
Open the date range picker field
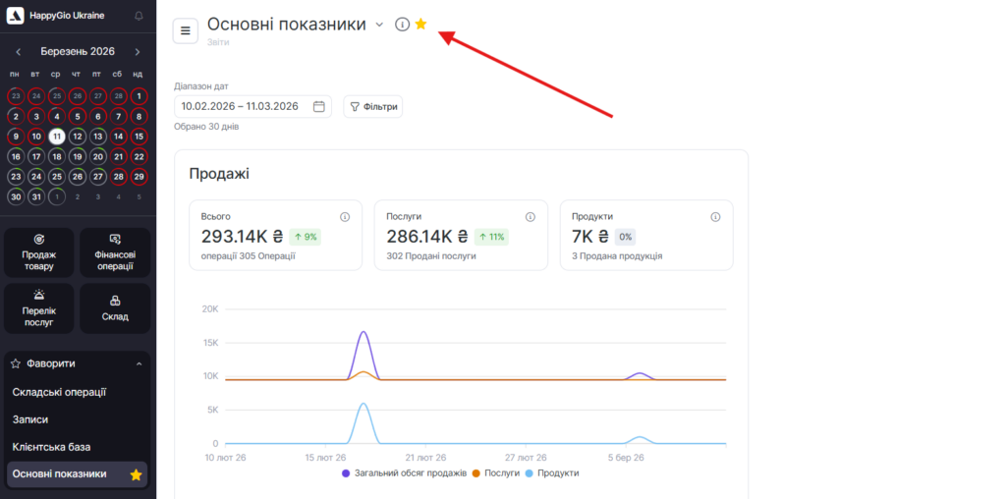(241, 106)
